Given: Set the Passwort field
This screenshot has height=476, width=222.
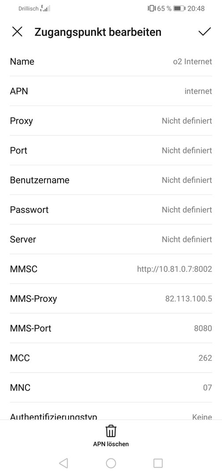Looking at the screenshot, I should 111,210.
